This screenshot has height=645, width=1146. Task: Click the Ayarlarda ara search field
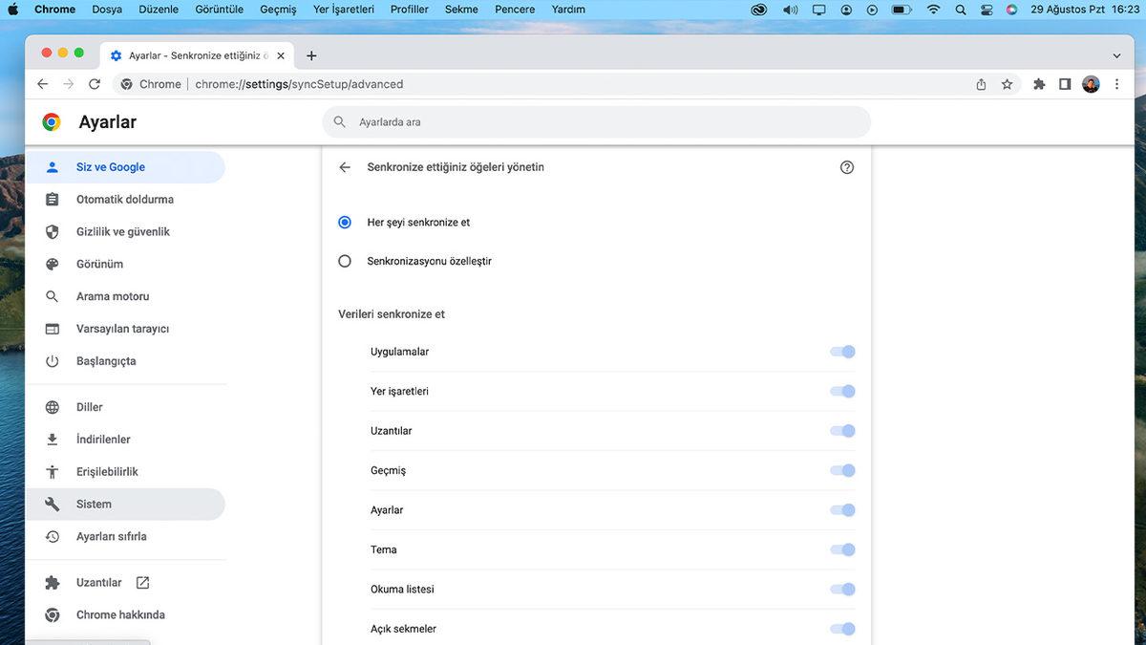point(596,122)
